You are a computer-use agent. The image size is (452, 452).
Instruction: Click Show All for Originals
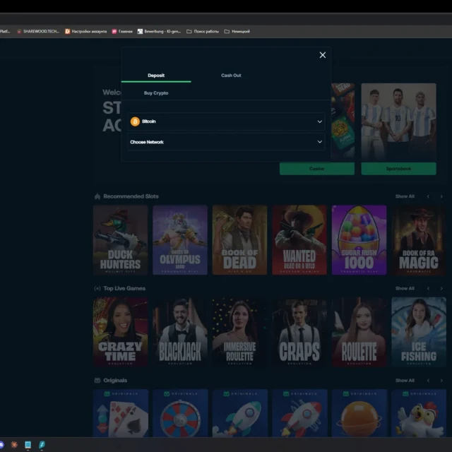405,381
